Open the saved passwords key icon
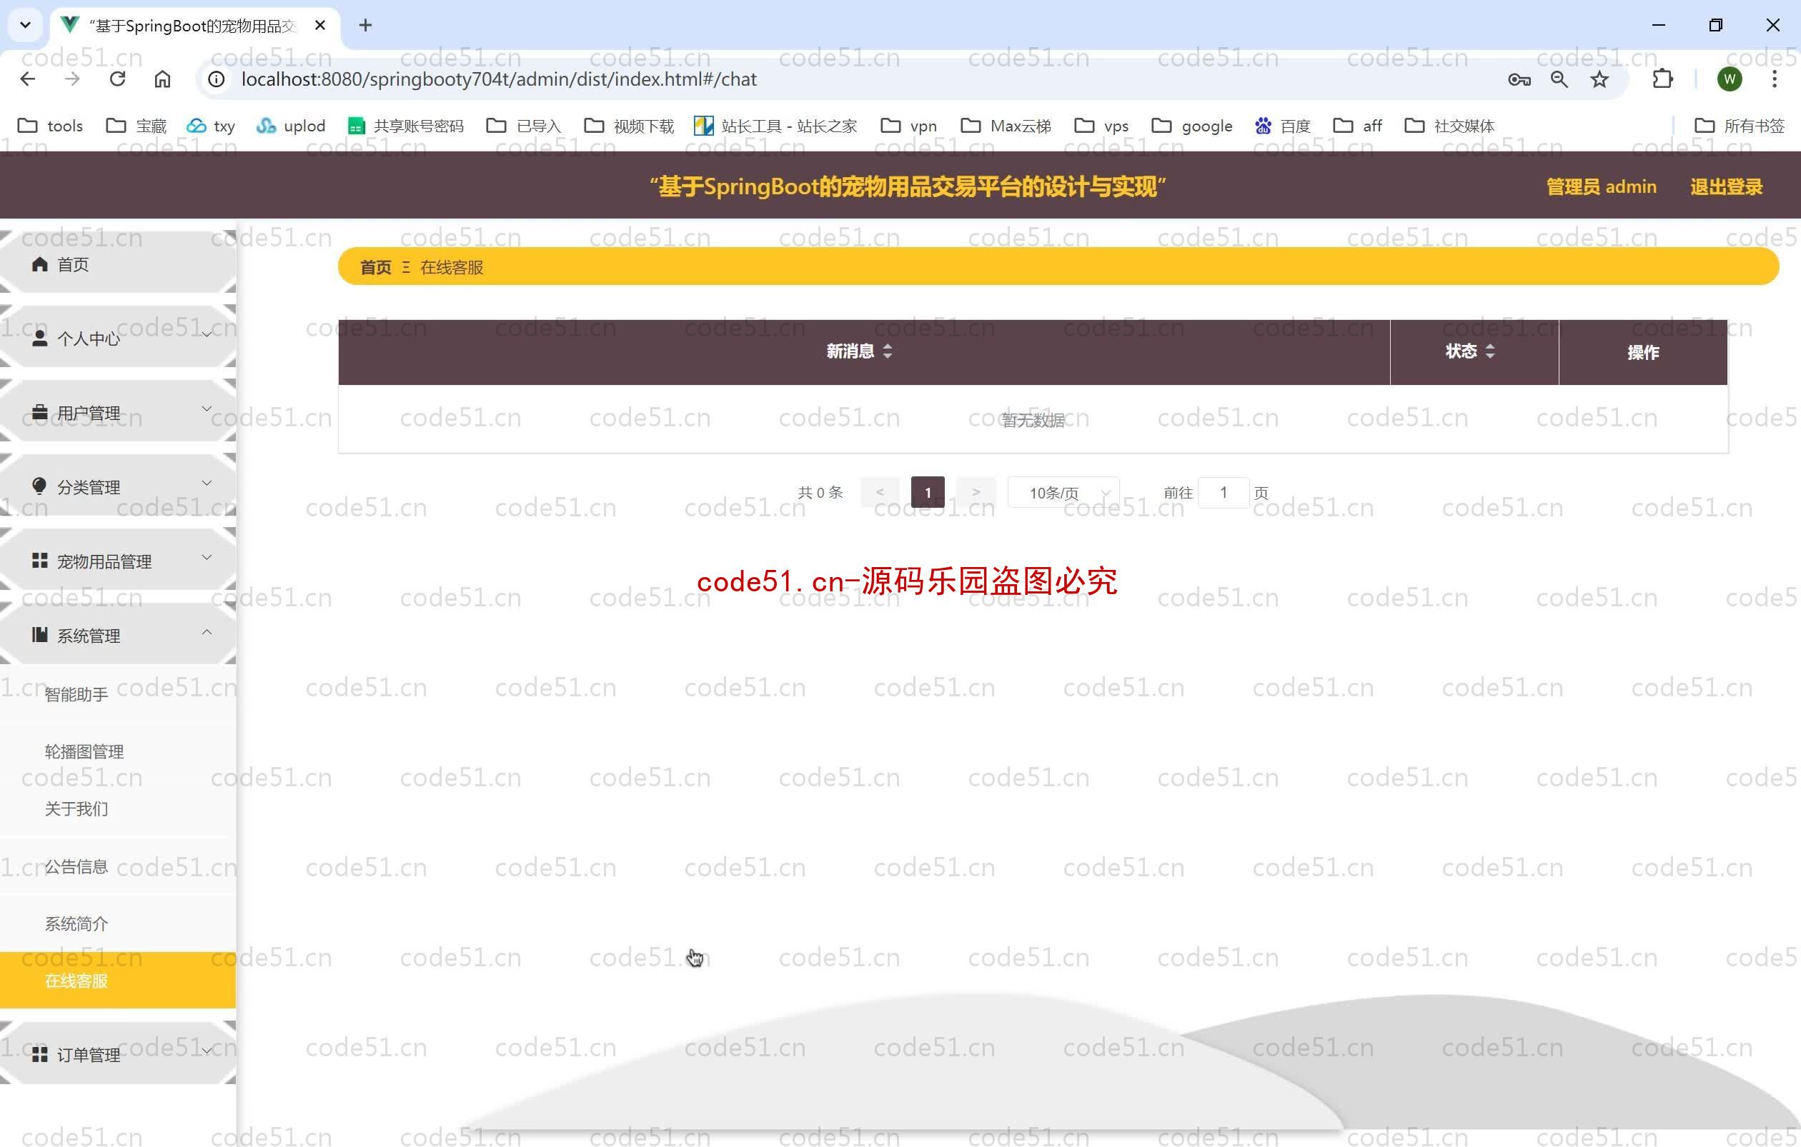Image resolution: width=1801 pixels, height=1147 pixels. pyautogui.click(x=1519, y=79)
